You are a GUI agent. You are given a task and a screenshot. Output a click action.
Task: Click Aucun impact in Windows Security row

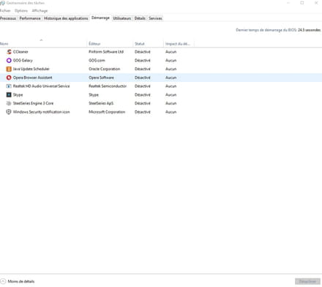(x=171, y=112)
